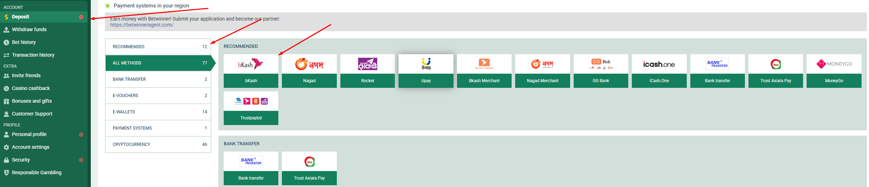Open the Recommended methods tab
Image resolution: width=869 pixels, height=187 pixels.
click(158, 47)
